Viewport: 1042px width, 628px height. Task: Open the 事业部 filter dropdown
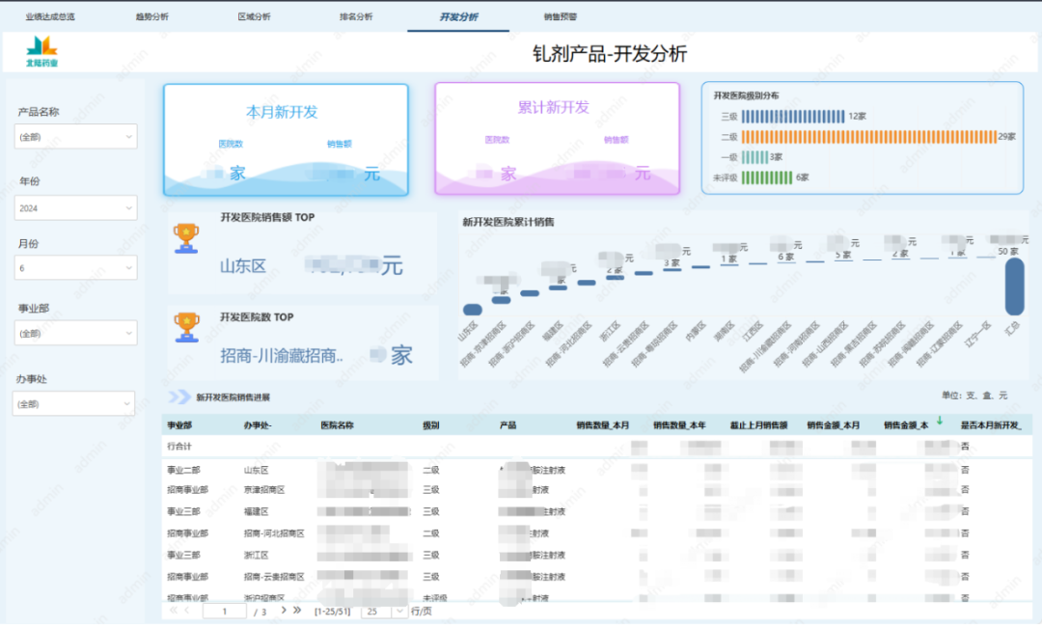pos(75,333)
